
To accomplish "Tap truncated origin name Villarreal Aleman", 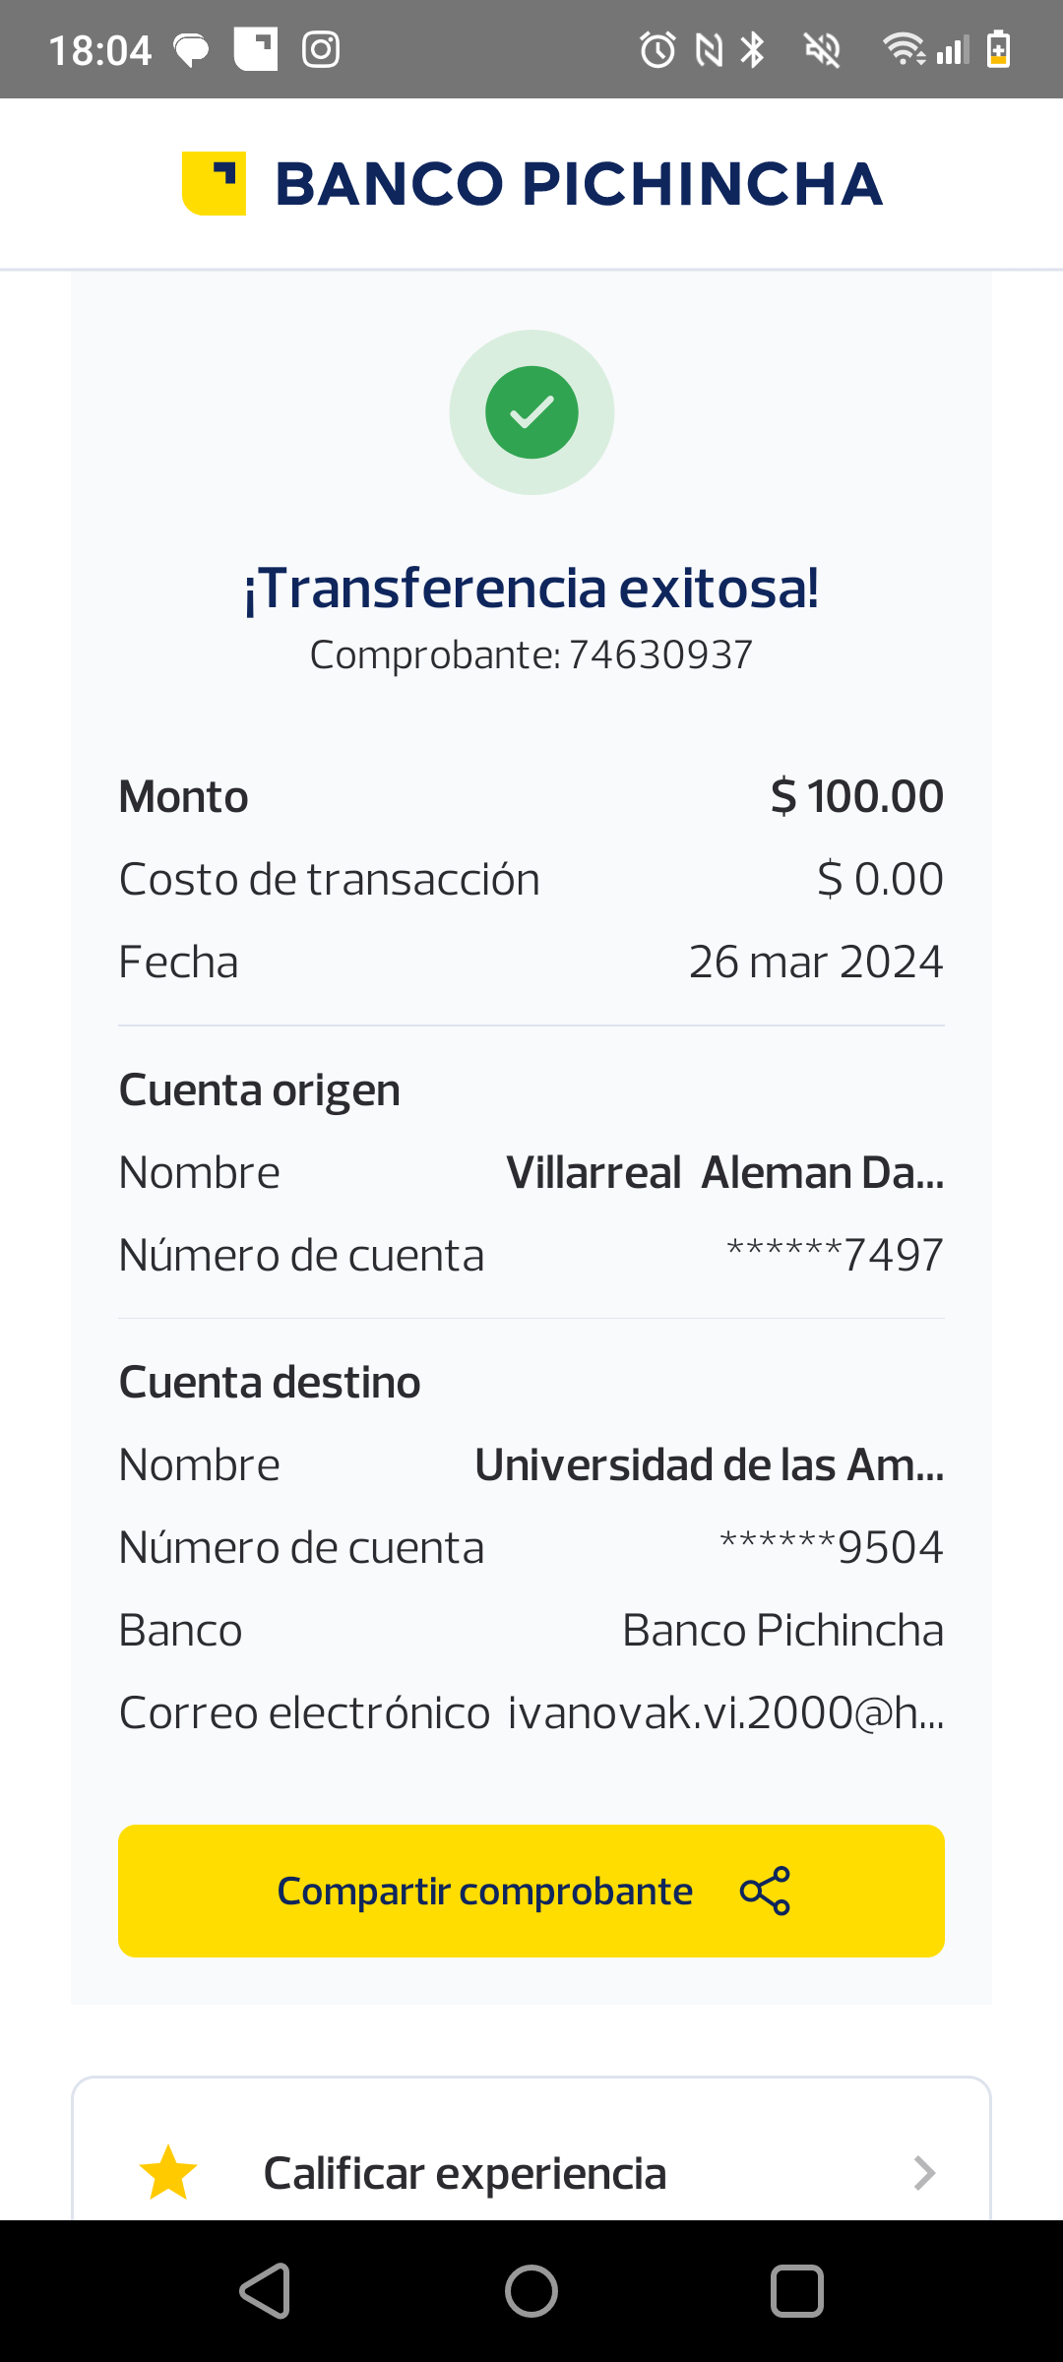I will coord(724,1173).
